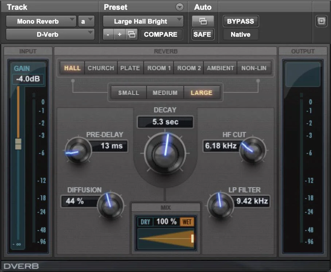Click the preset settings copy icon
Screen dimensions: 331x272
(x=131, y=34)
